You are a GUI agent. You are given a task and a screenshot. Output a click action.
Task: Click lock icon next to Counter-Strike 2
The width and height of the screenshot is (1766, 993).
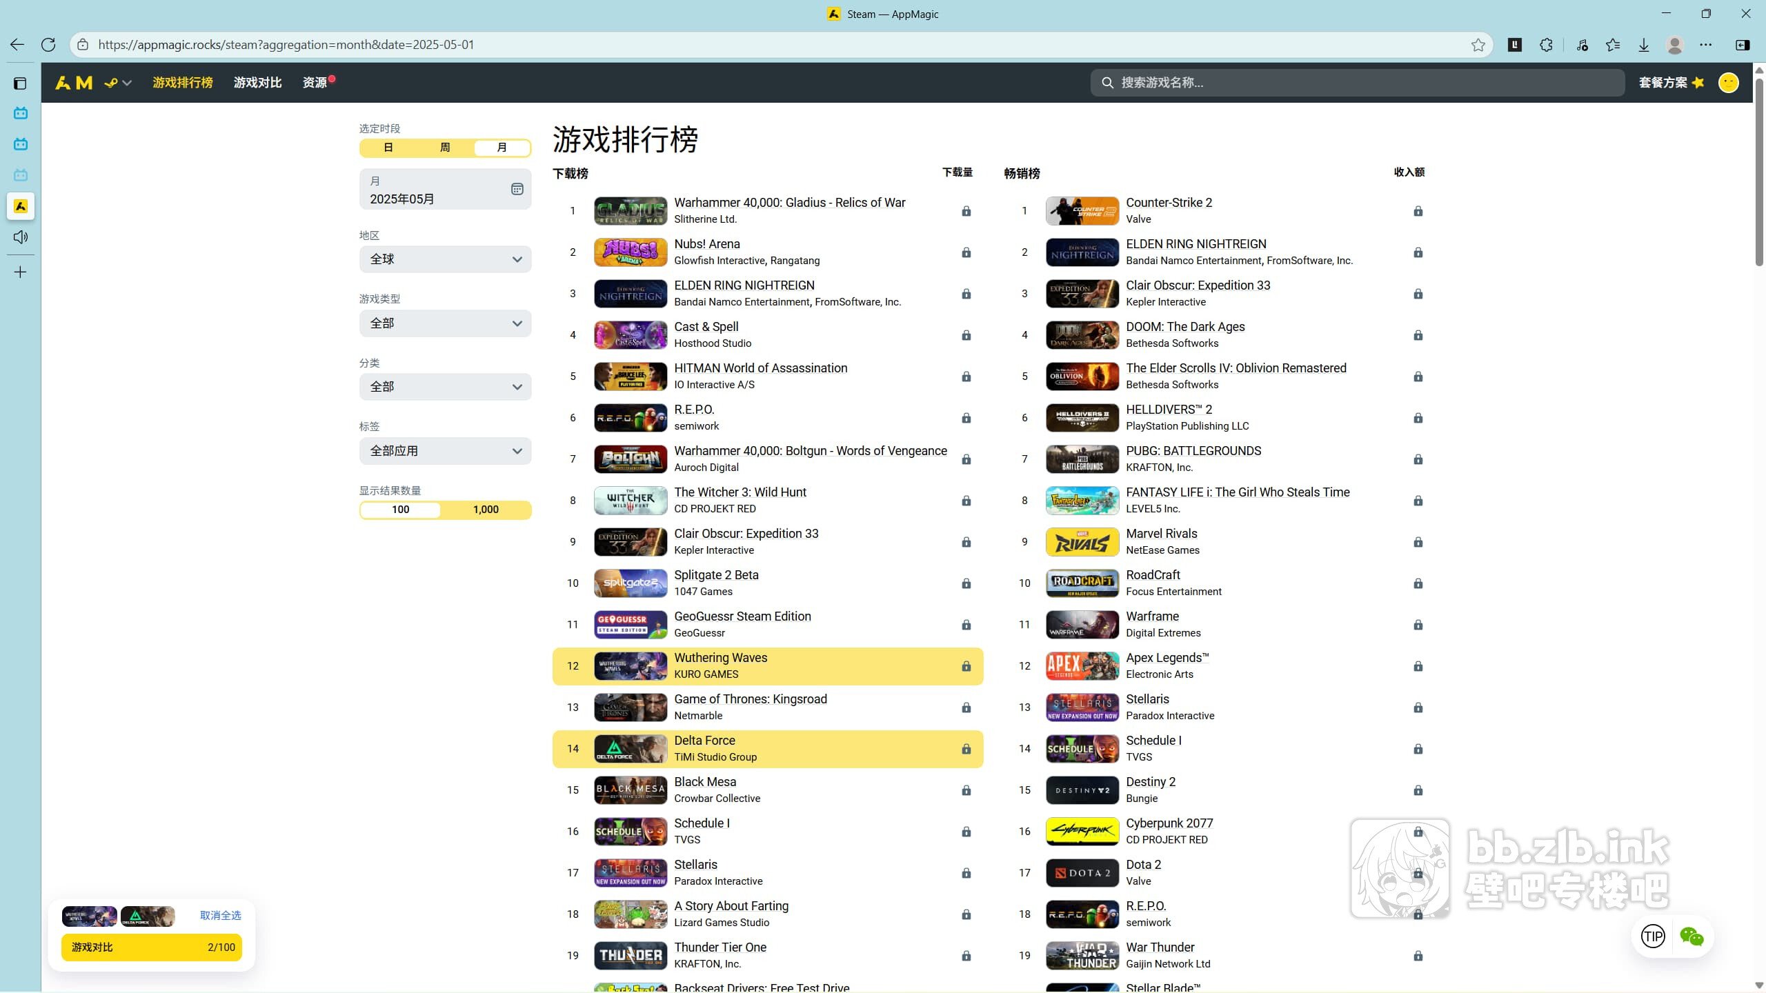(x=1418, y=211)
